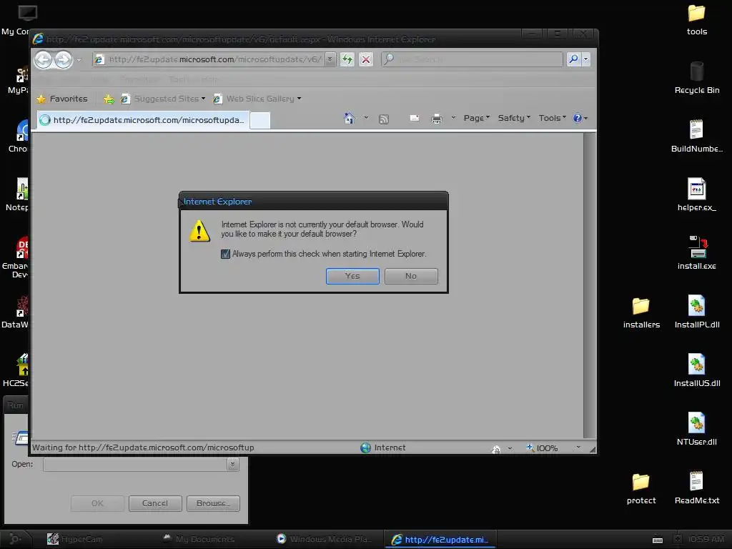Click the red Stop loading icon
Screen dimensions: 732x549
[x=366, y=59]
